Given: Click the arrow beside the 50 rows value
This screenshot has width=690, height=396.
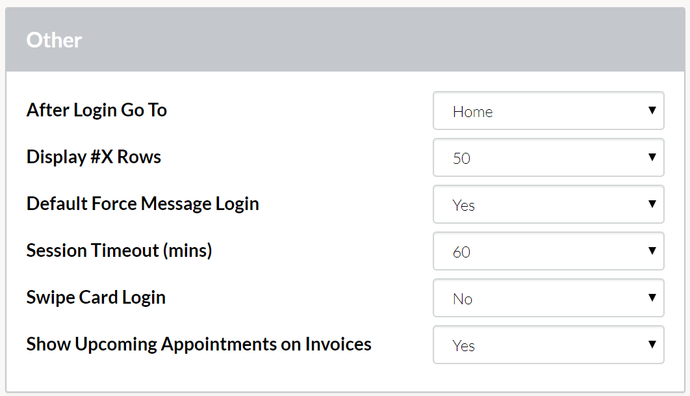Looking at the screenshot, I should (x=652, y=157).
